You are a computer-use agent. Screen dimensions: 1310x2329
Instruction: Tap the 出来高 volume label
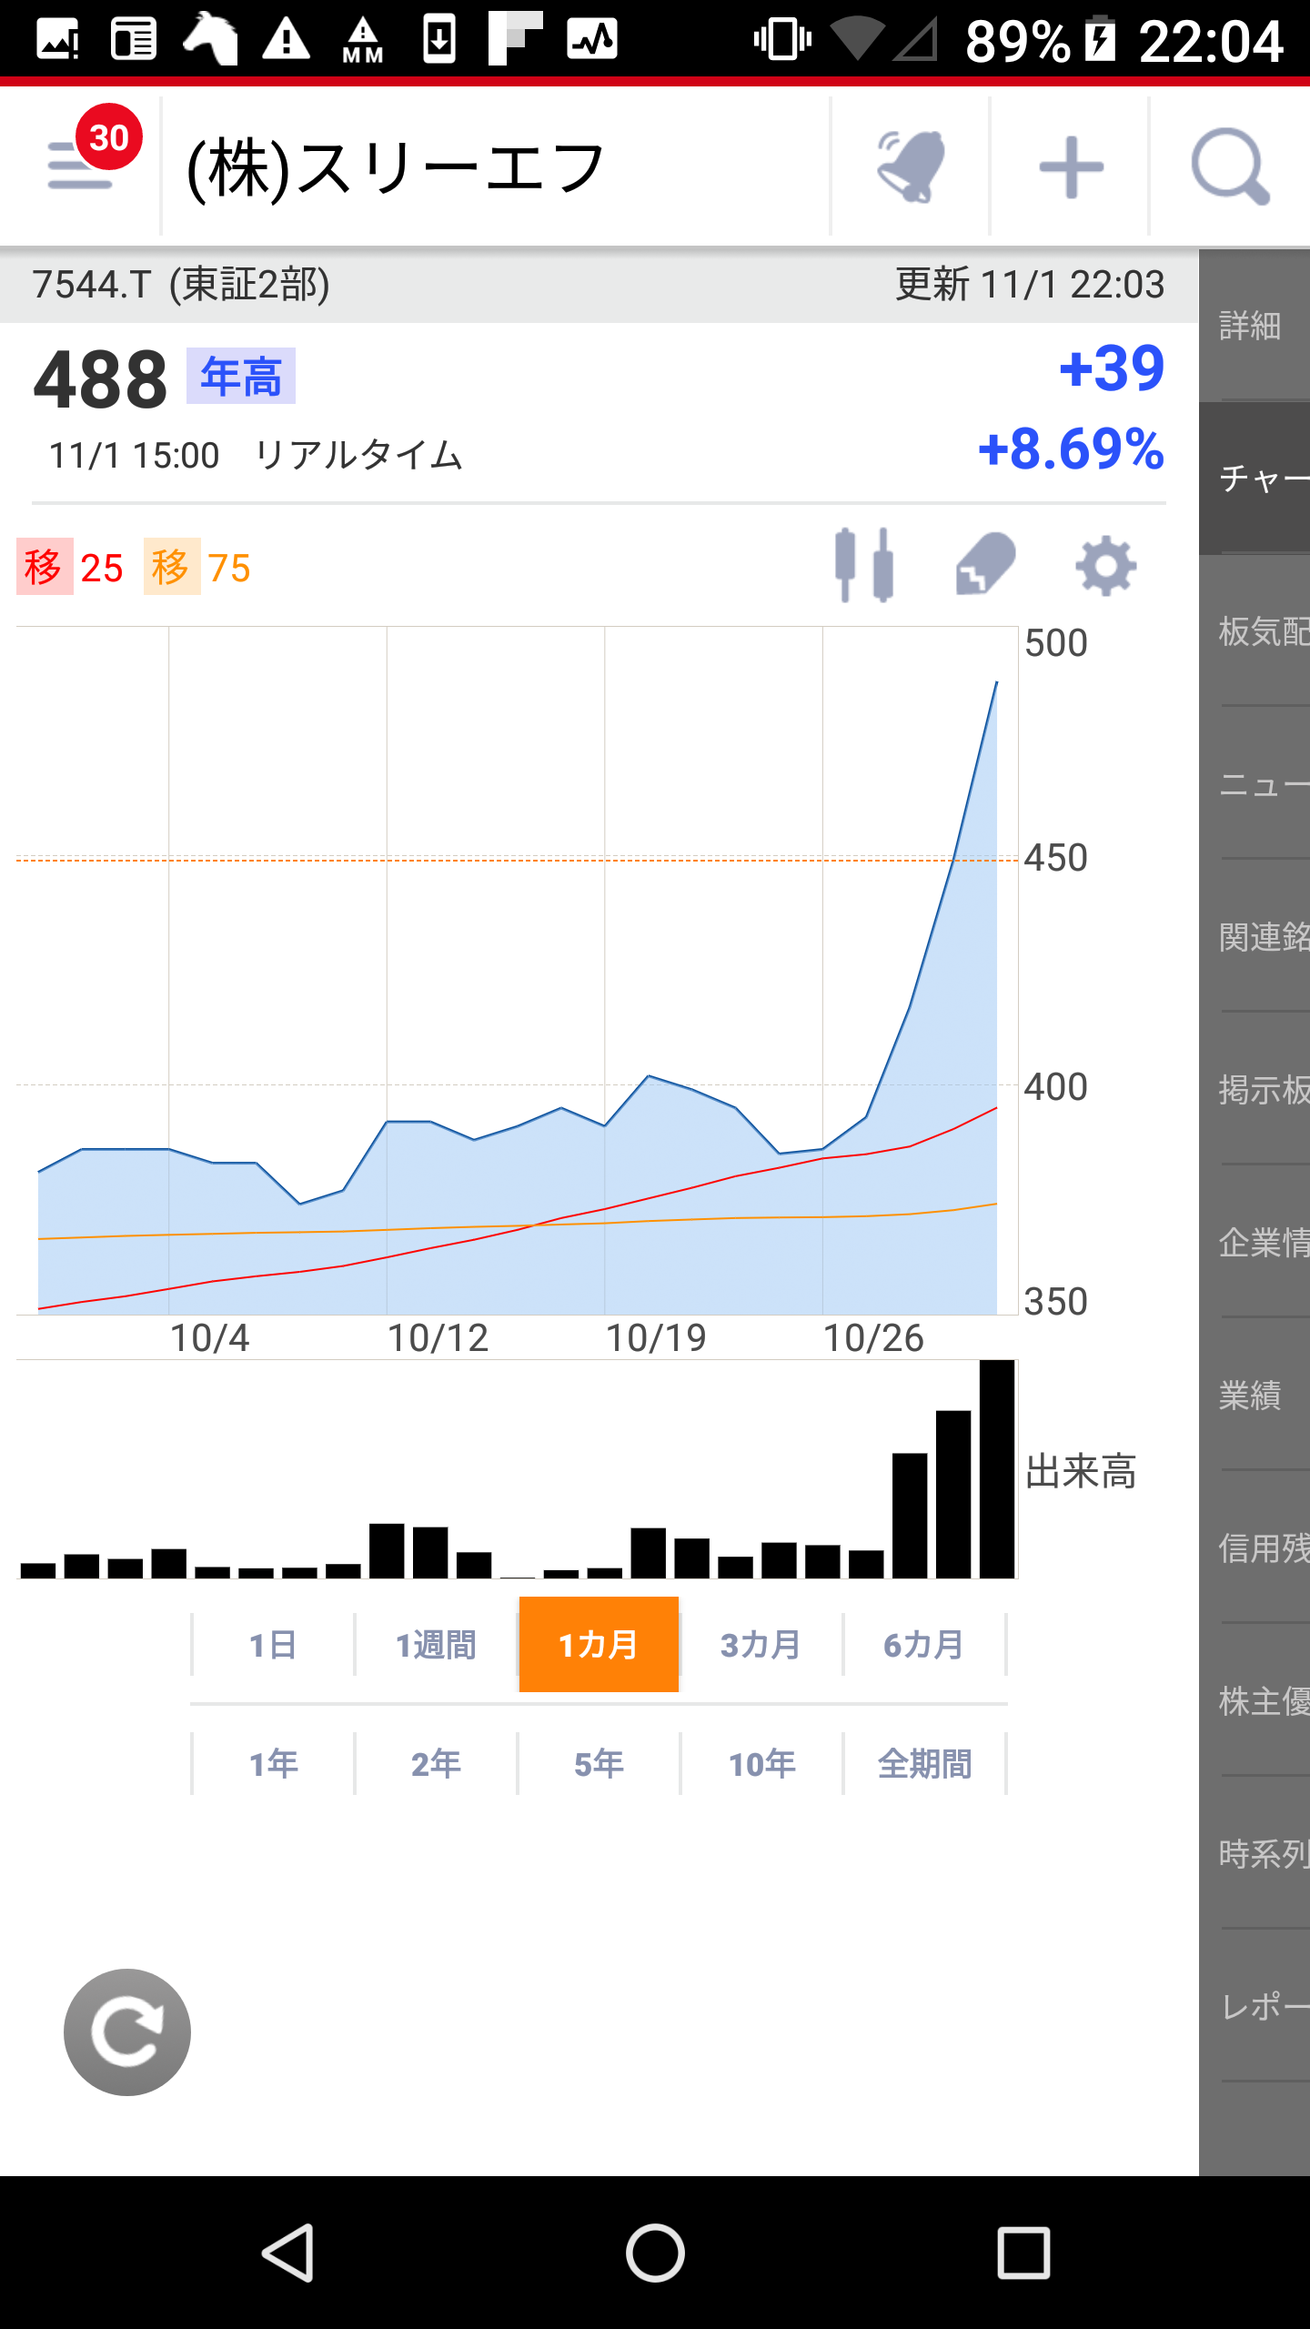[1081, 1471]
